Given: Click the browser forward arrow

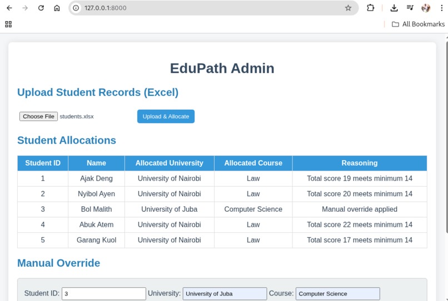Looking at the screenshot, I should click(25, 8).
